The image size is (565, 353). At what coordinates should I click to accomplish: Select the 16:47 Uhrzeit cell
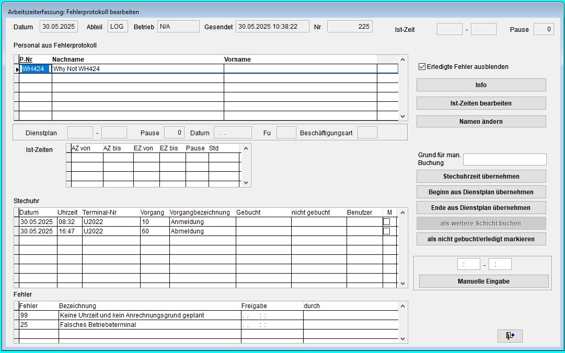click(70, 231)
